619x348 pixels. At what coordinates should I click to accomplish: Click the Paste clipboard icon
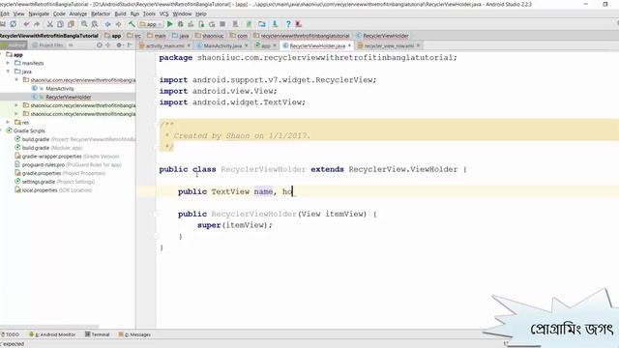(x=71, y=24)
